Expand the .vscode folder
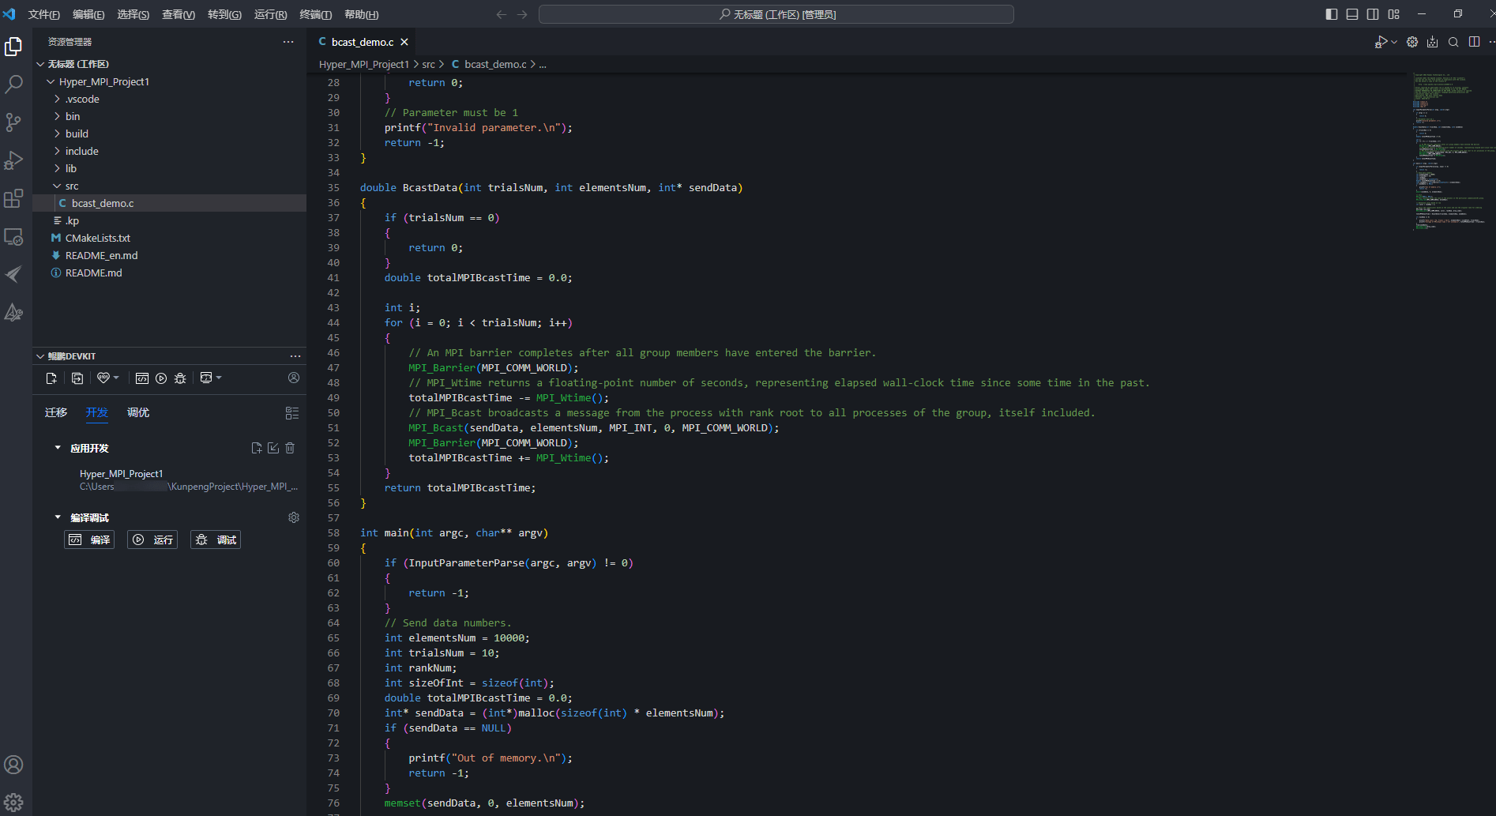This screenshot has height=816, width=1496. pos(57,99)
